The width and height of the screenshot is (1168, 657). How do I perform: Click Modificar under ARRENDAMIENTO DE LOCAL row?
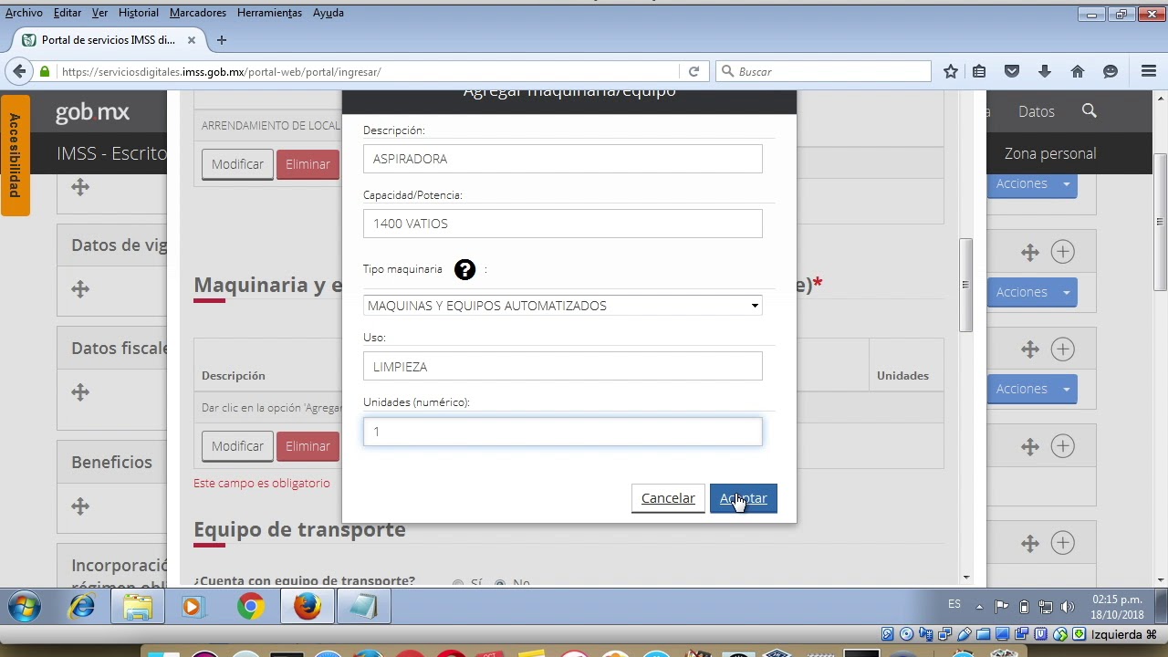(x=237, y=164)
